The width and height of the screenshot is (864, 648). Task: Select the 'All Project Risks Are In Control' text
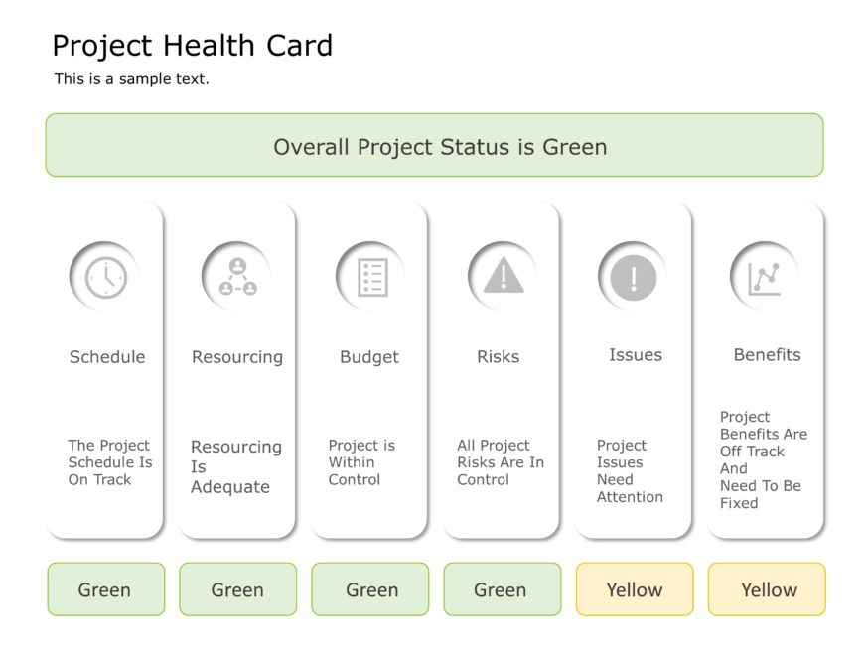(501, 462)
